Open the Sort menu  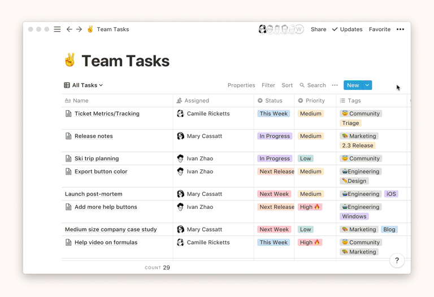point(287,85)
